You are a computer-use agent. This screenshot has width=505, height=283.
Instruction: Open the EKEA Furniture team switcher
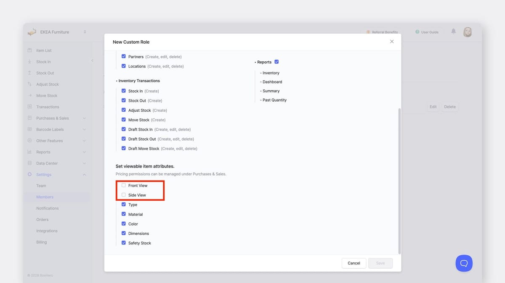(85, 32)
